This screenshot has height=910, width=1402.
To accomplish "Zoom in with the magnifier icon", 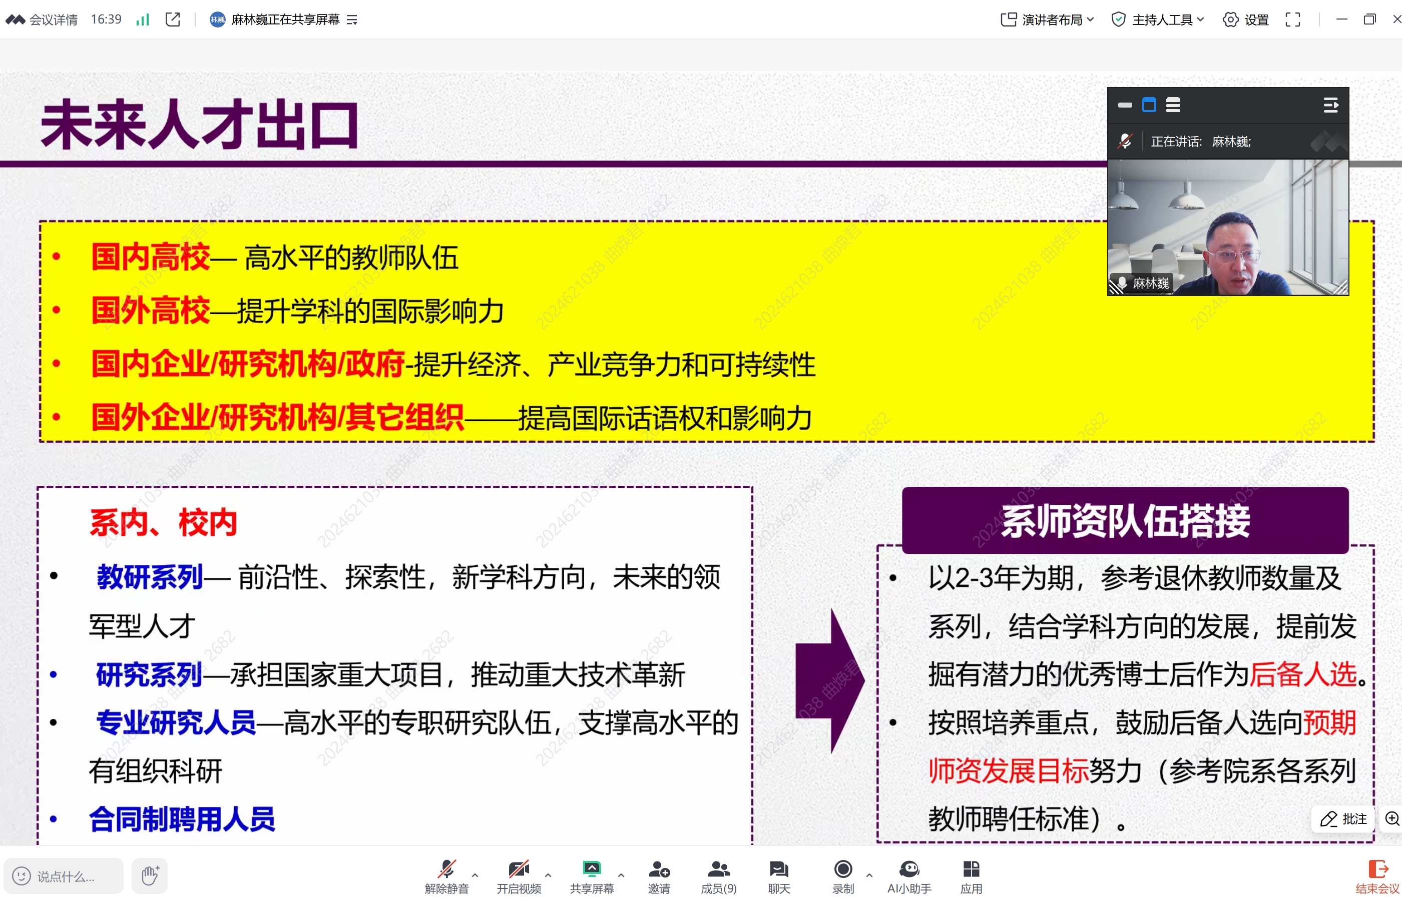I will 1391,819.
